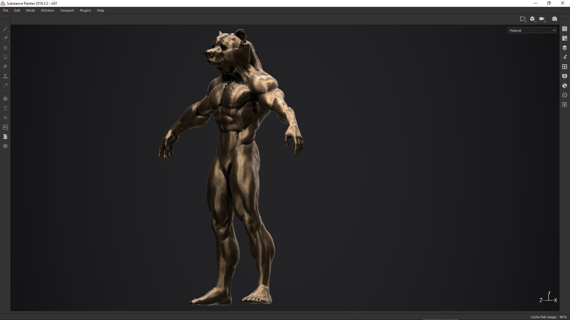The width and height of the screenshot is (570, 320).
Task: Open the Viewport menu
Action: [x=67, y=10]
